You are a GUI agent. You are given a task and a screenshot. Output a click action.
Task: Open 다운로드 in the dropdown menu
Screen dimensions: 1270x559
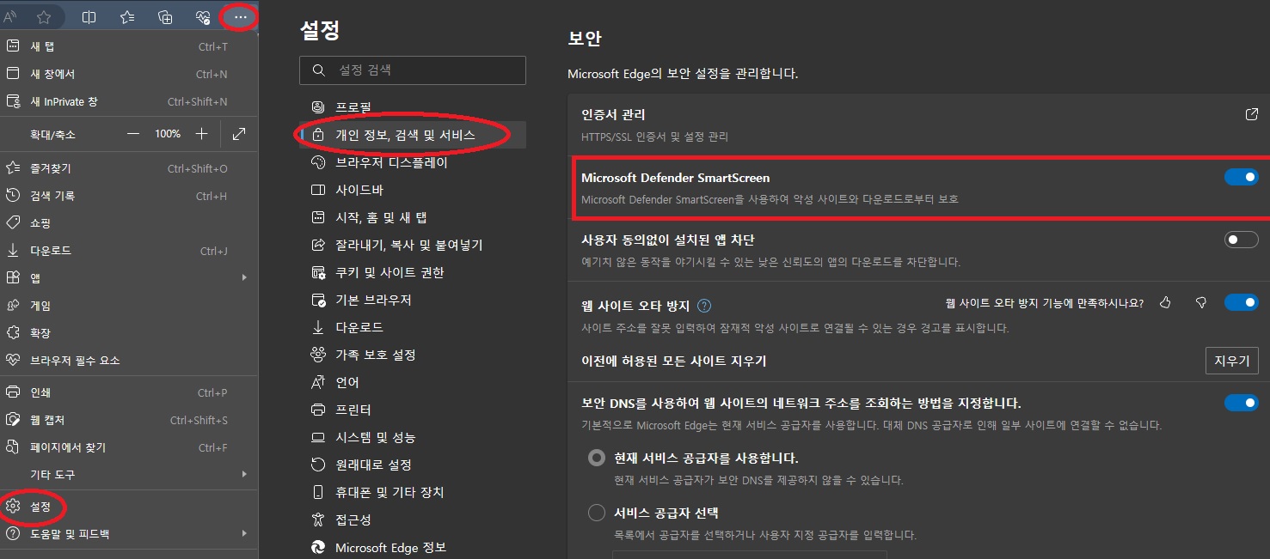point(129,251)
